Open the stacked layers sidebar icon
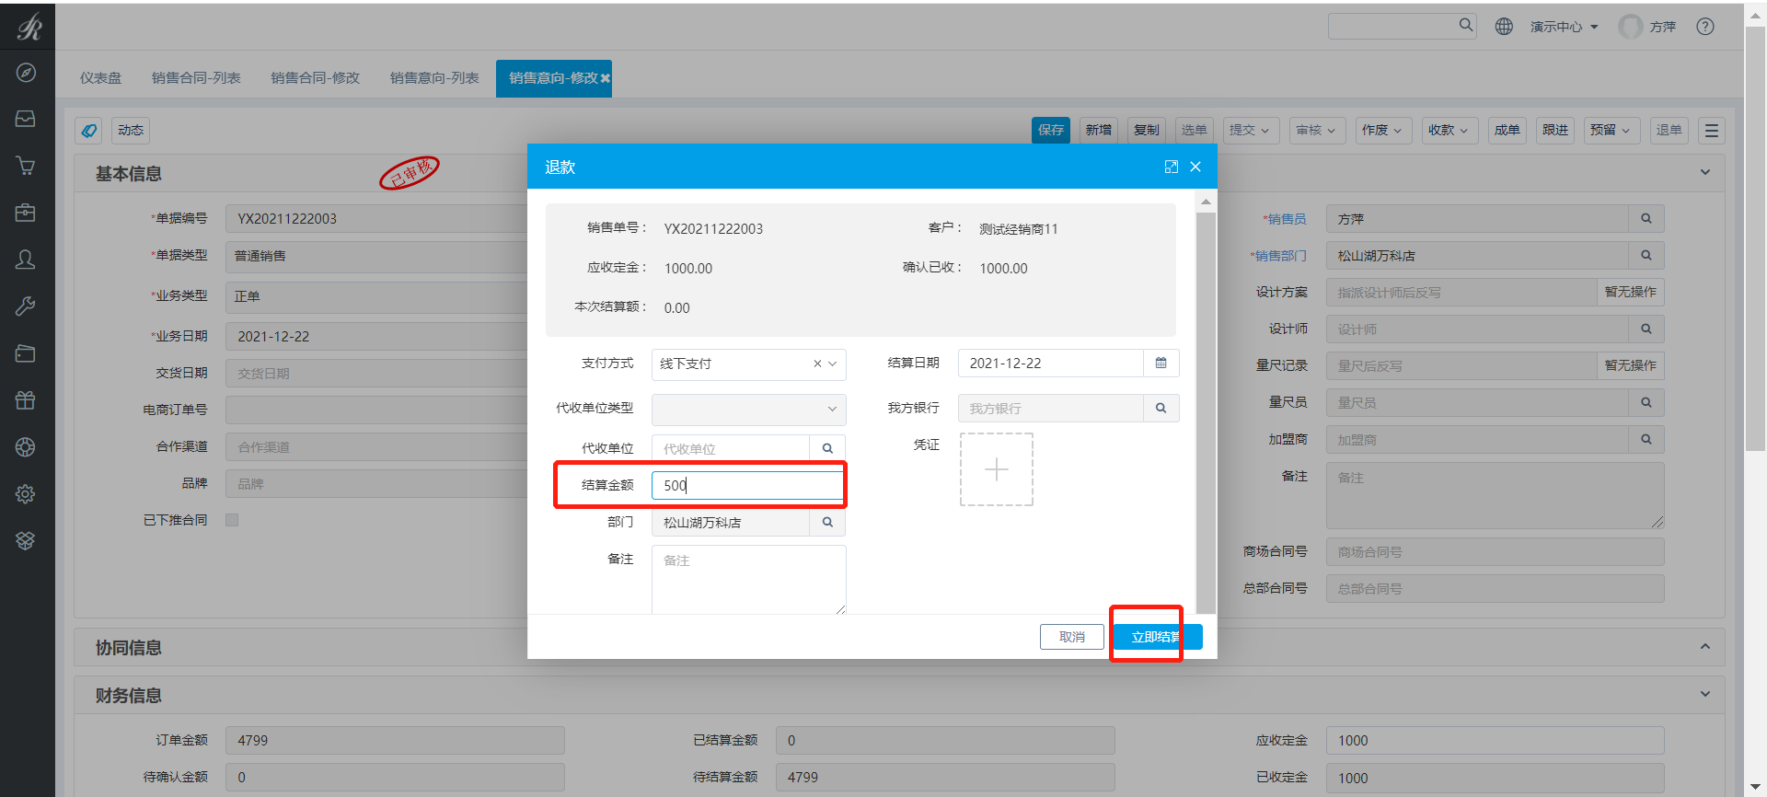The height and width of the screenshot is (797, 1767). [26, 540]
